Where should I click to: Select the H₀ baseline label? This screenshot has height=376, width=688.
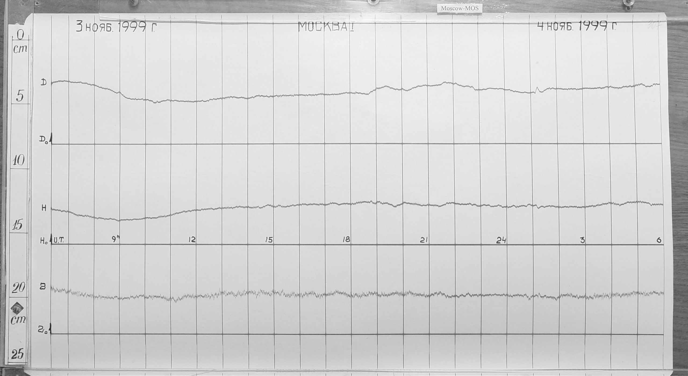(x=44, y=241)
